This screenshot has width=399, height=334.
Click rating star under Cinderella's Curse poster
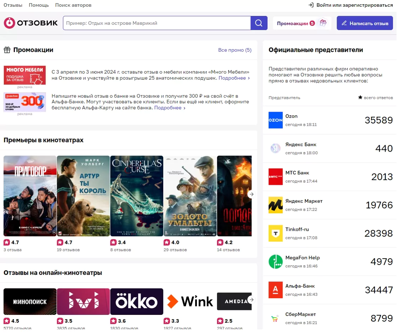114,244
